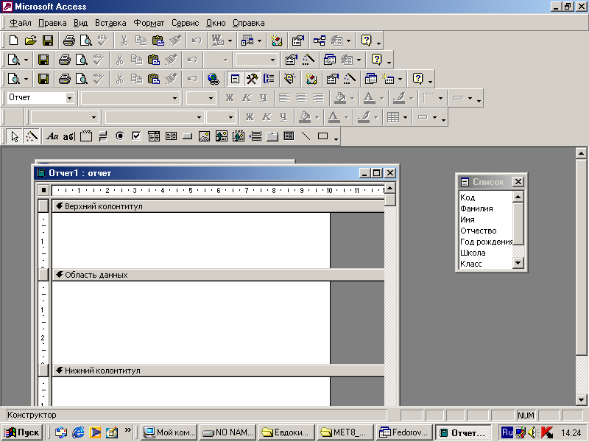Select Школа in the field list
The height and width of the screenshot is (442, 589).
[473, 253]
